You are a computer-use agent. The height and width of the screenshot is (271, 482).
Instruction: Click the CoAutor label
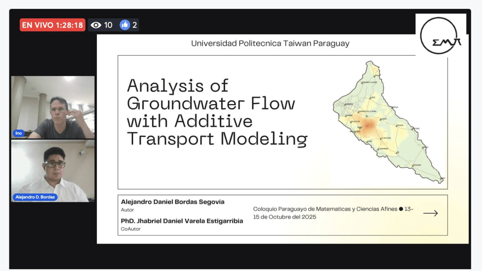130,229
